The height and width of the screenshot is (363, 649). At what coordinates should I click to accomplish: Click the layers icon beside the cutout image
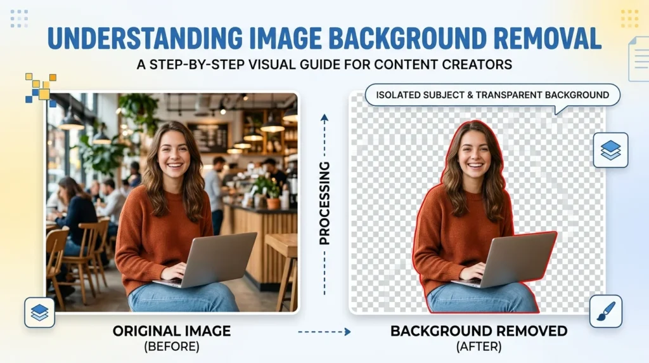[x=610, y=150]
